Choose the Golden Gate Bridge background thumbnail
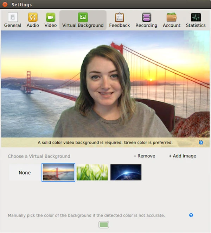The height and width of the screenshot is (233, 211). (x=58, y=172)
